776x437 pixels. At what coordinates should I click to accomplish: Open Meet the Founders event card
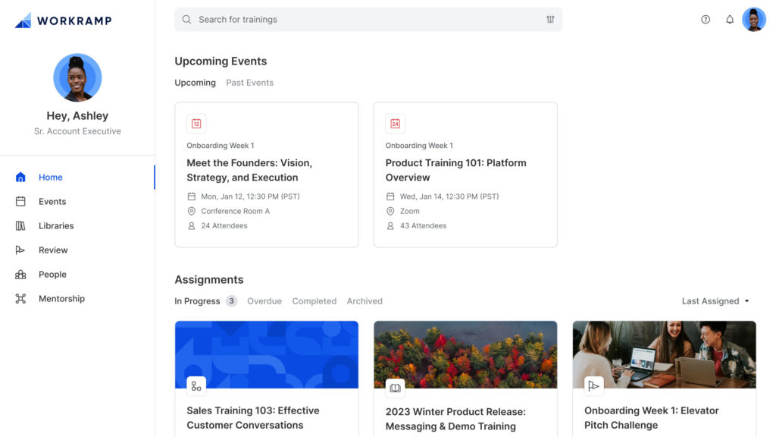(266, 174)
